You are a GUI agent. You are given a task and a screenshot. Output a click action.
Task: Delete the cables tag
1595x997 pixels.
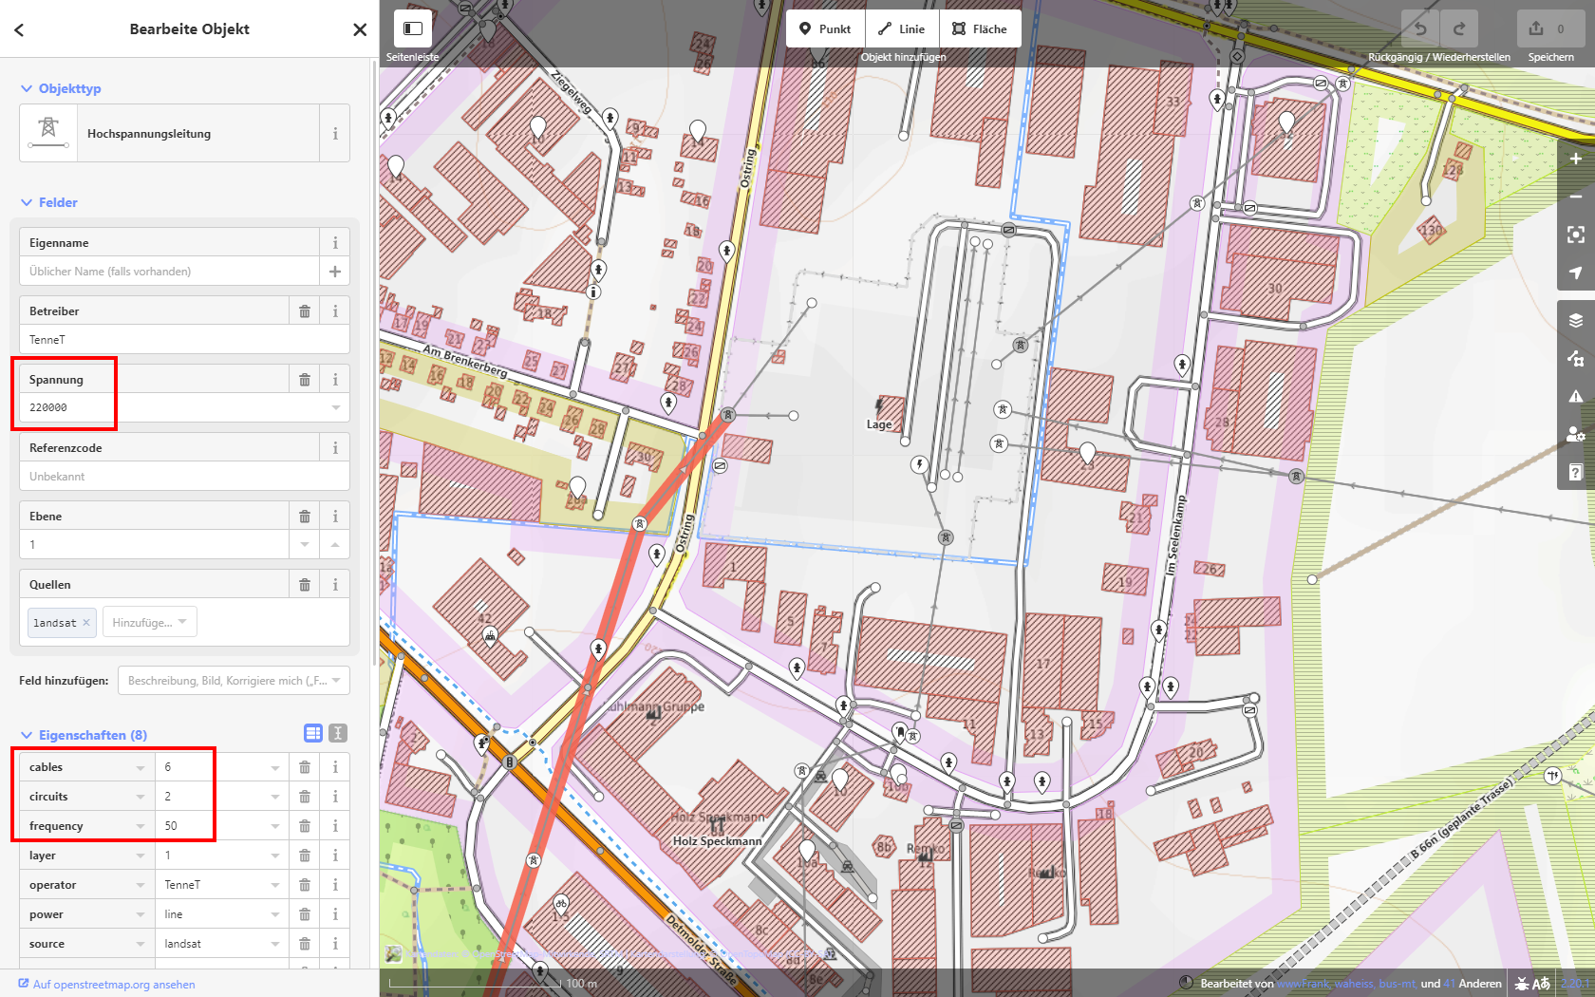(x=305, y=767)
